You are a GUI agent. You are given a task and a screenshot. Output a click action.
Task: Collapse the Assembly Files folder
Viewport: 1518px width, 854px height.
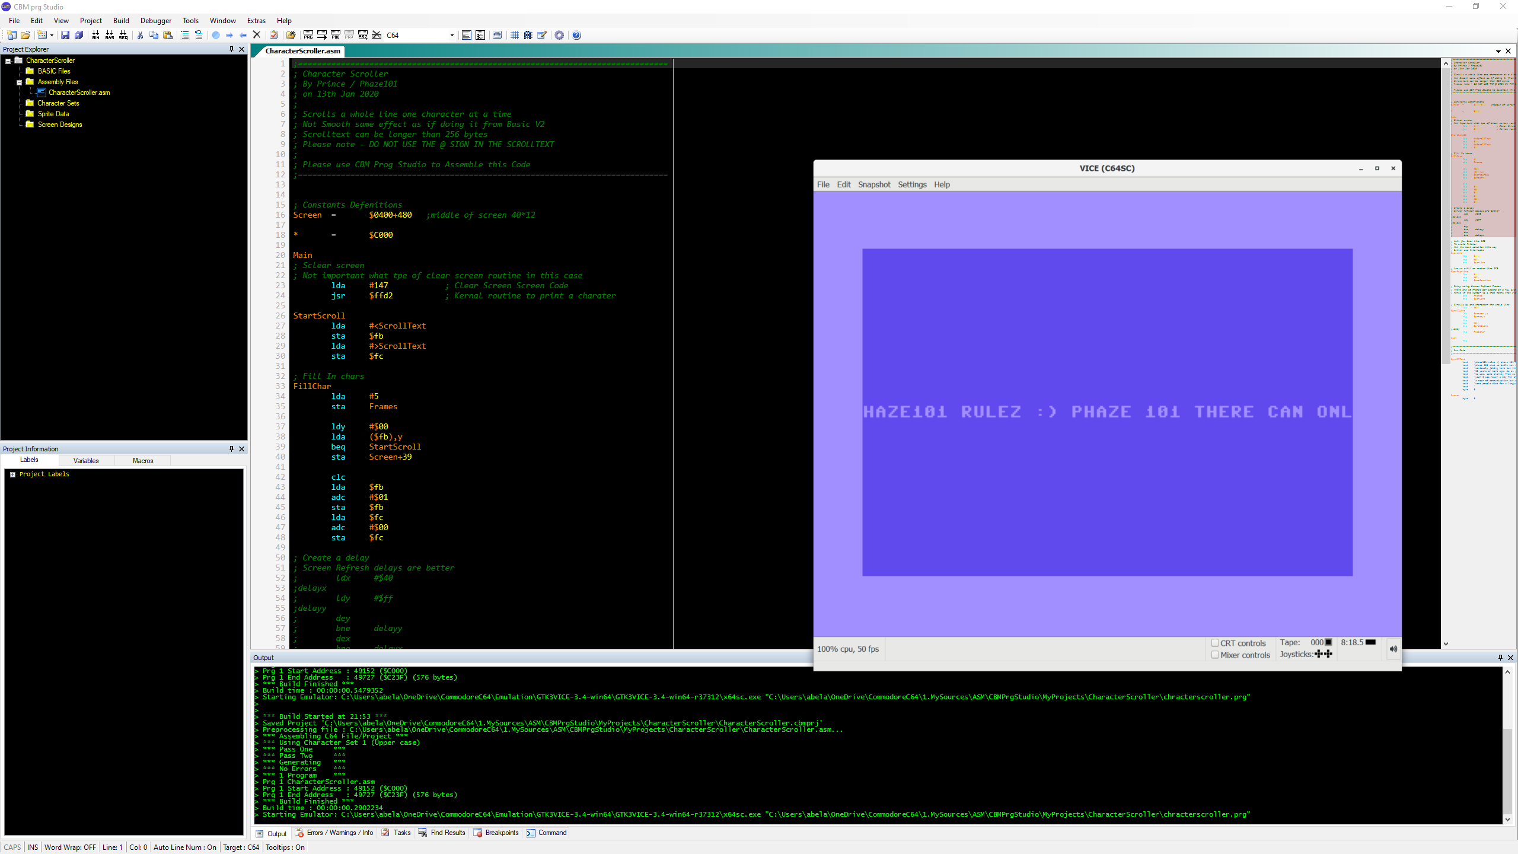20,82
